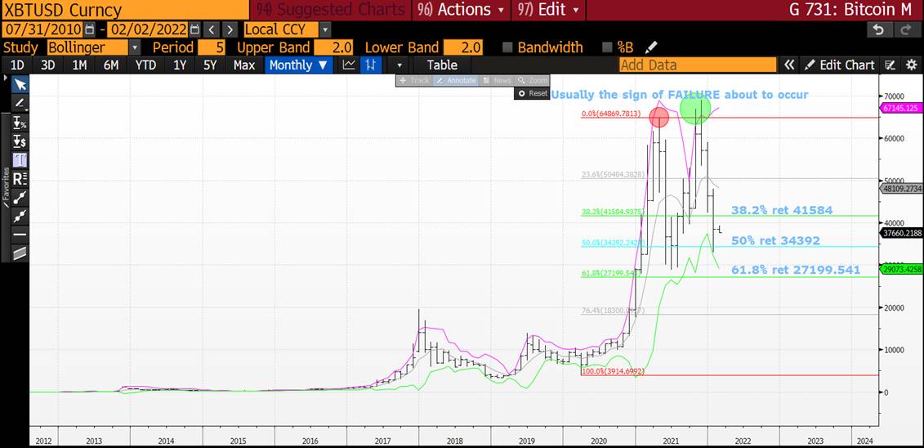Edit Bollinger study with pencil icon

coord(650,47)
